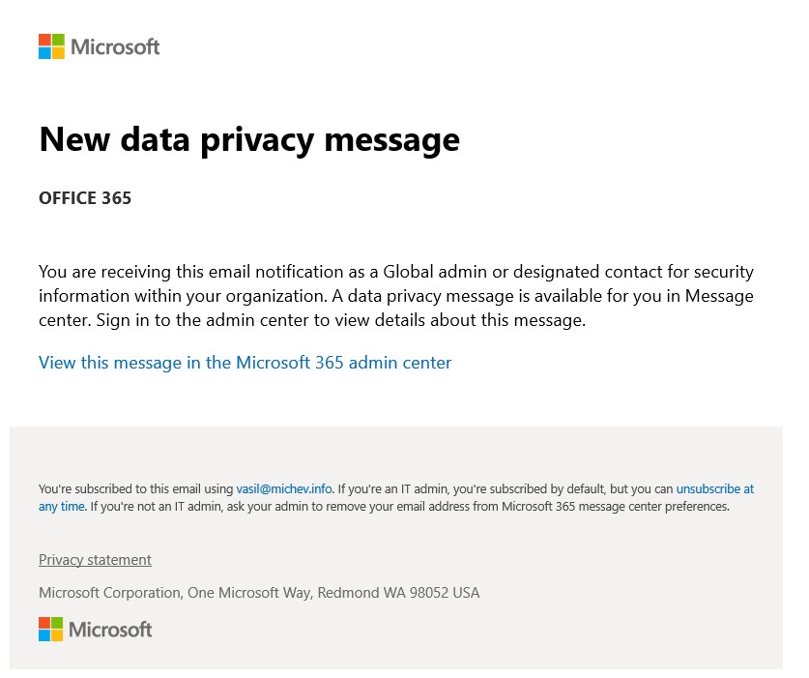Click the Microsoft wordmark in the header
809x678 pixels.
(115, 47)
